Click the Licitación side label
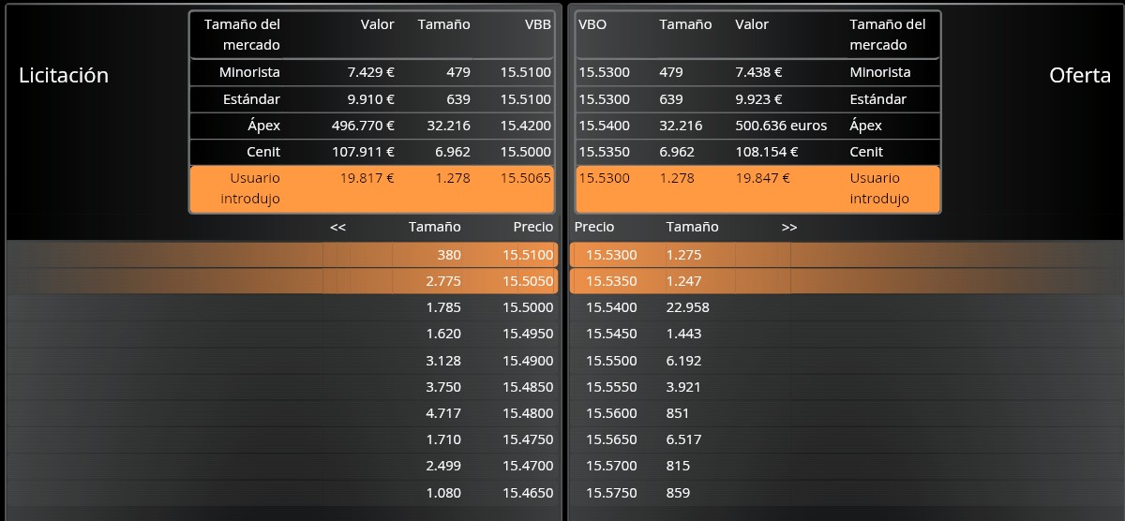 (64, 76)
